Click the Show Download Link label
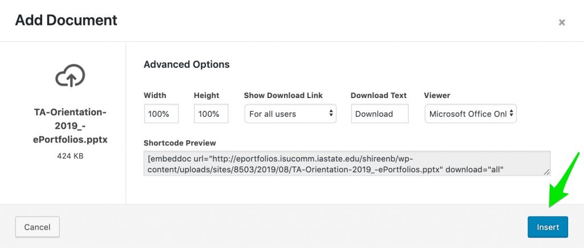 coord(283,95)
